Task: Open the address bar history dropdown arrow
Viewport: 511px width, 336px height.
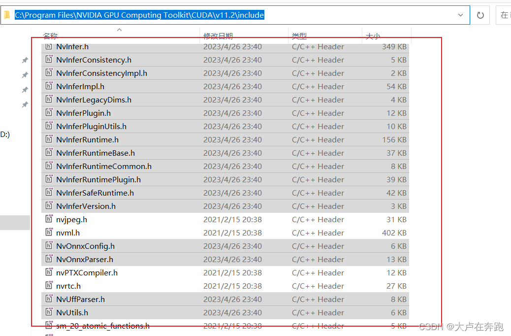Action: 462,15
